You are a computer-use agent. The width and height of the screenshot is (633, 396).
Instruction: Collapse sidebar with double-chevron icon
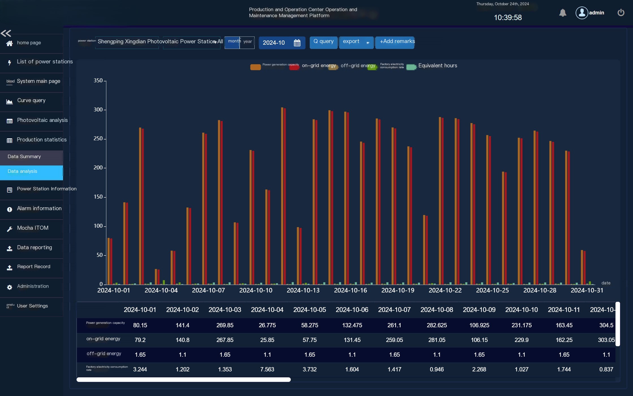[x=6, y=33]
